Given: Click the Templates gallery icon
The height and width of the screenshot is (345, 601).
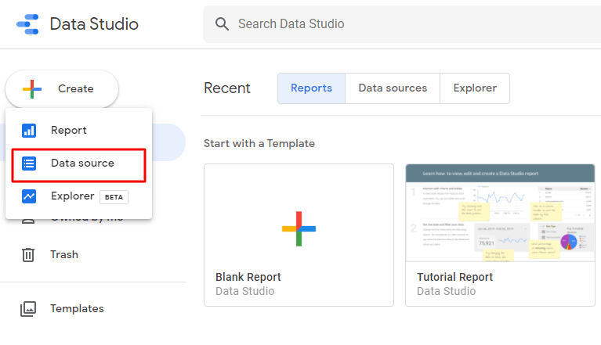Looking at the screenshot, I should [28, 309].
